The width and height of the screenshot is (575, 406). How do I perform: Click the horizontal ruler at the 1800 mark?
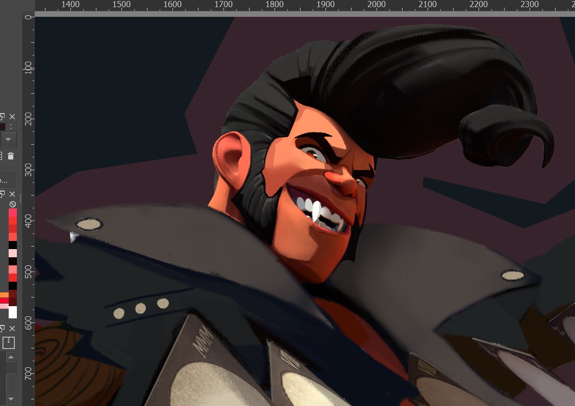274,5
